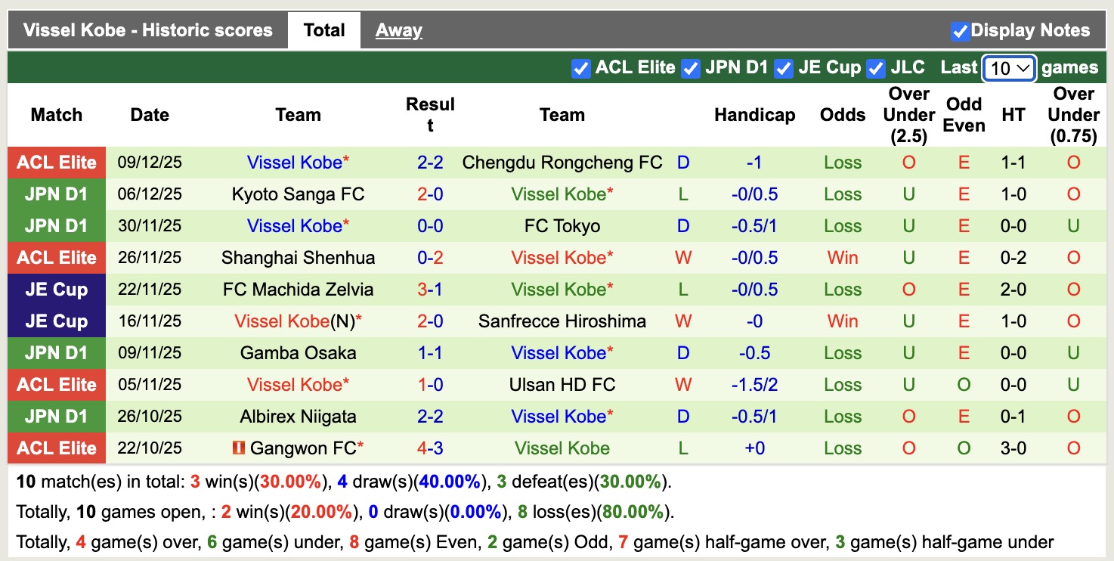This screenshot has height=561, width=1114.
Task: Click the JE Cup badge for the Sanfrecce Hiroshima match
Action: (x=56, y=321)
